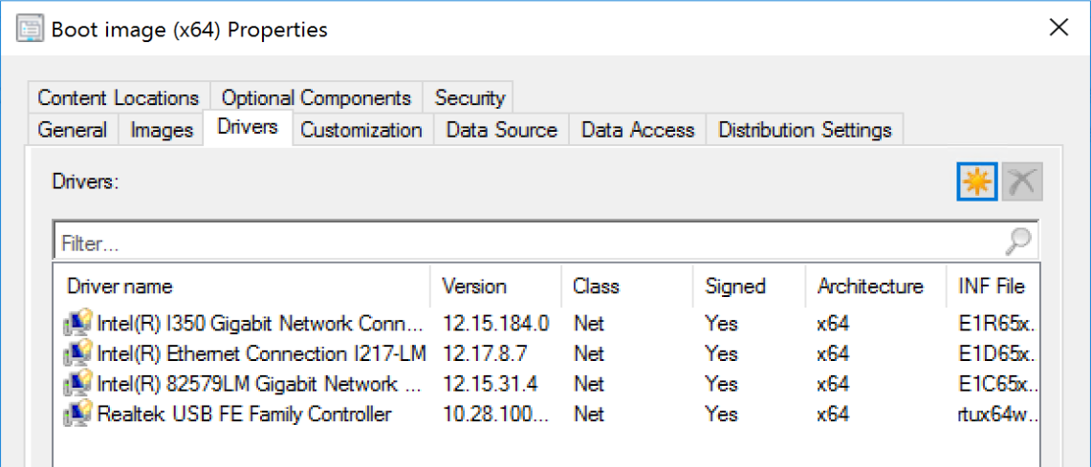Click the Intel I217-LM driver icon
Screen dimensions: 1091x467
(x=76, y=353)
